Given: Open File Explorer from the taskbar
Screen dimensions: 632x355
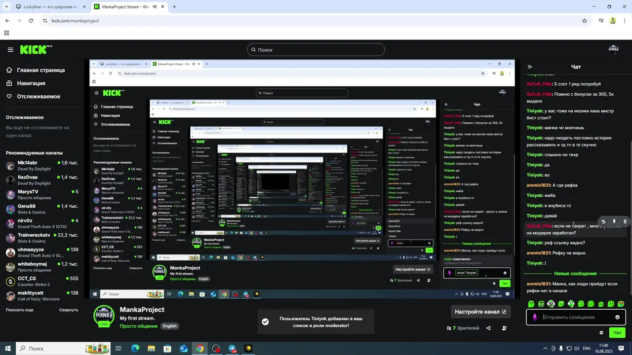Looking at the screenshot, I should click(x=152, y=349).
